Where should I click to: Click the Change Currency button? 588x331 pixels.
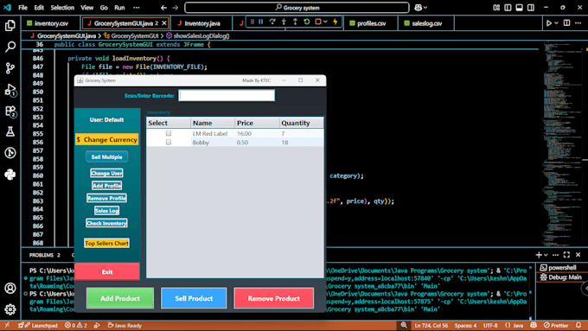point(107,139)
